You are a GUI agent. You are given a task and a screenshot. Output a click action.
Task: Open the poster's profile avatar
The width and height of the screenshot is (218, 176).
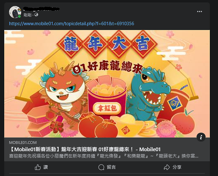(15, 12)
